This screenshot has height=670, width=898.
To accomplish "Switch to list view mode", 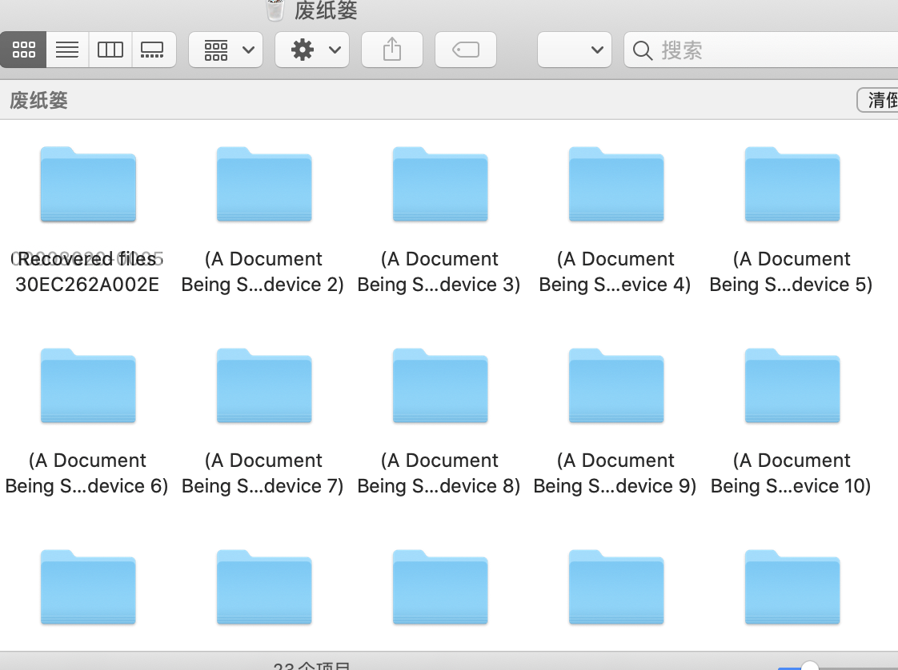I will coord(67,50).
